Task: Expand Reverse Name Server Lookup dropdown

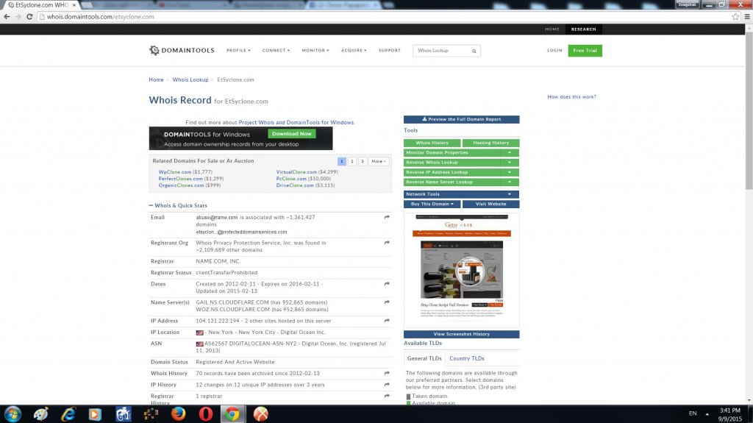Action: (509, 182)
